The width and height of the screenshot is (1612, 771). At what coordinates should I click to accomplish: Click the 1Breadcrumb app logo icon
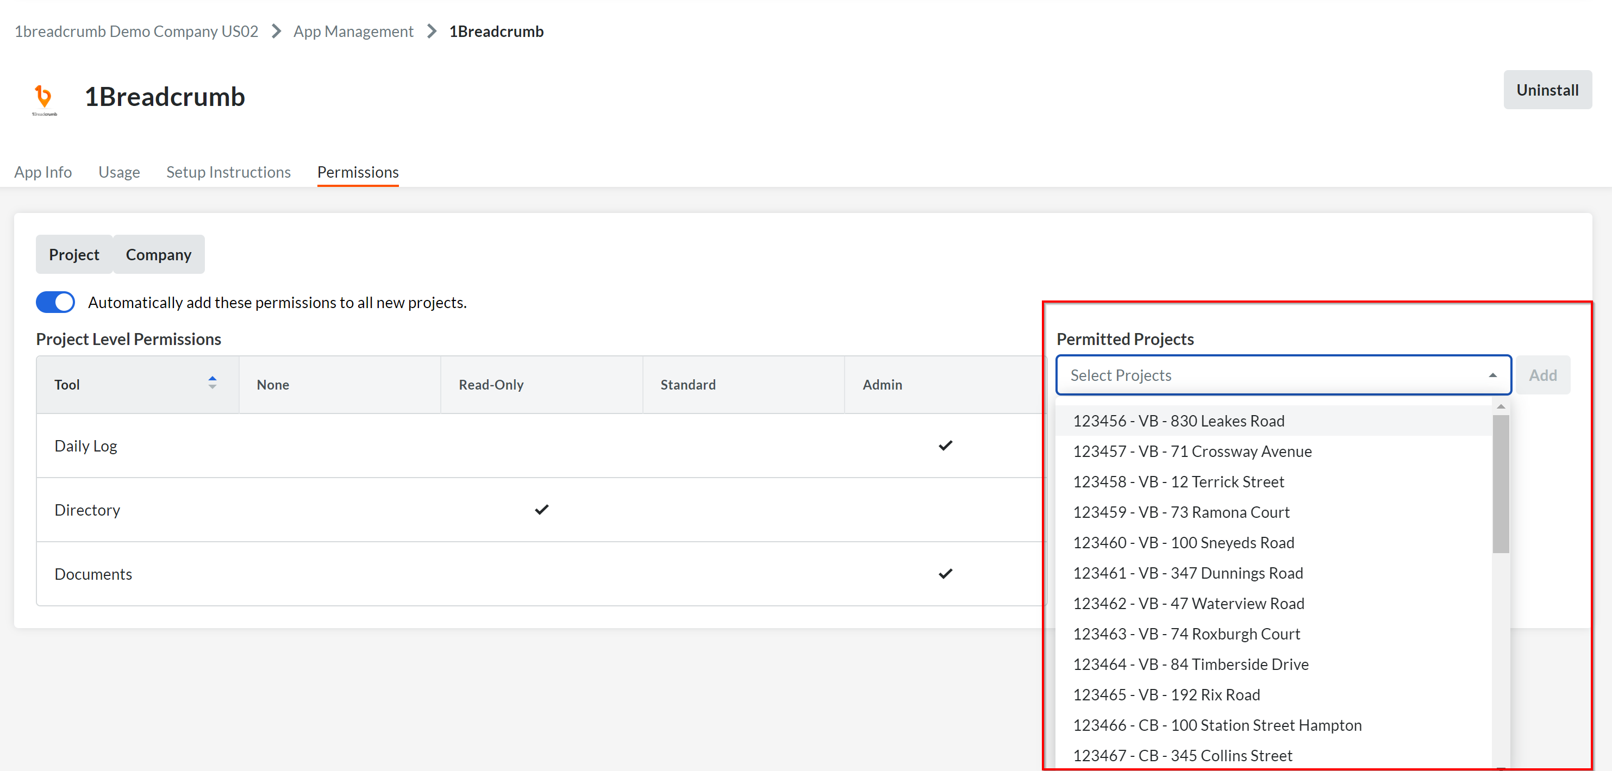point(45,99)
